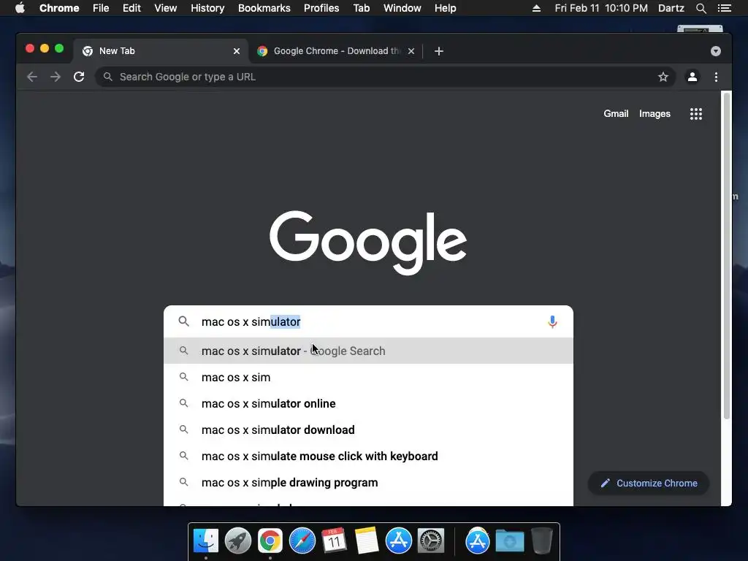This screenshot has width=748, height=561.
Task: Open the Google apps grid
Action: 696,113
